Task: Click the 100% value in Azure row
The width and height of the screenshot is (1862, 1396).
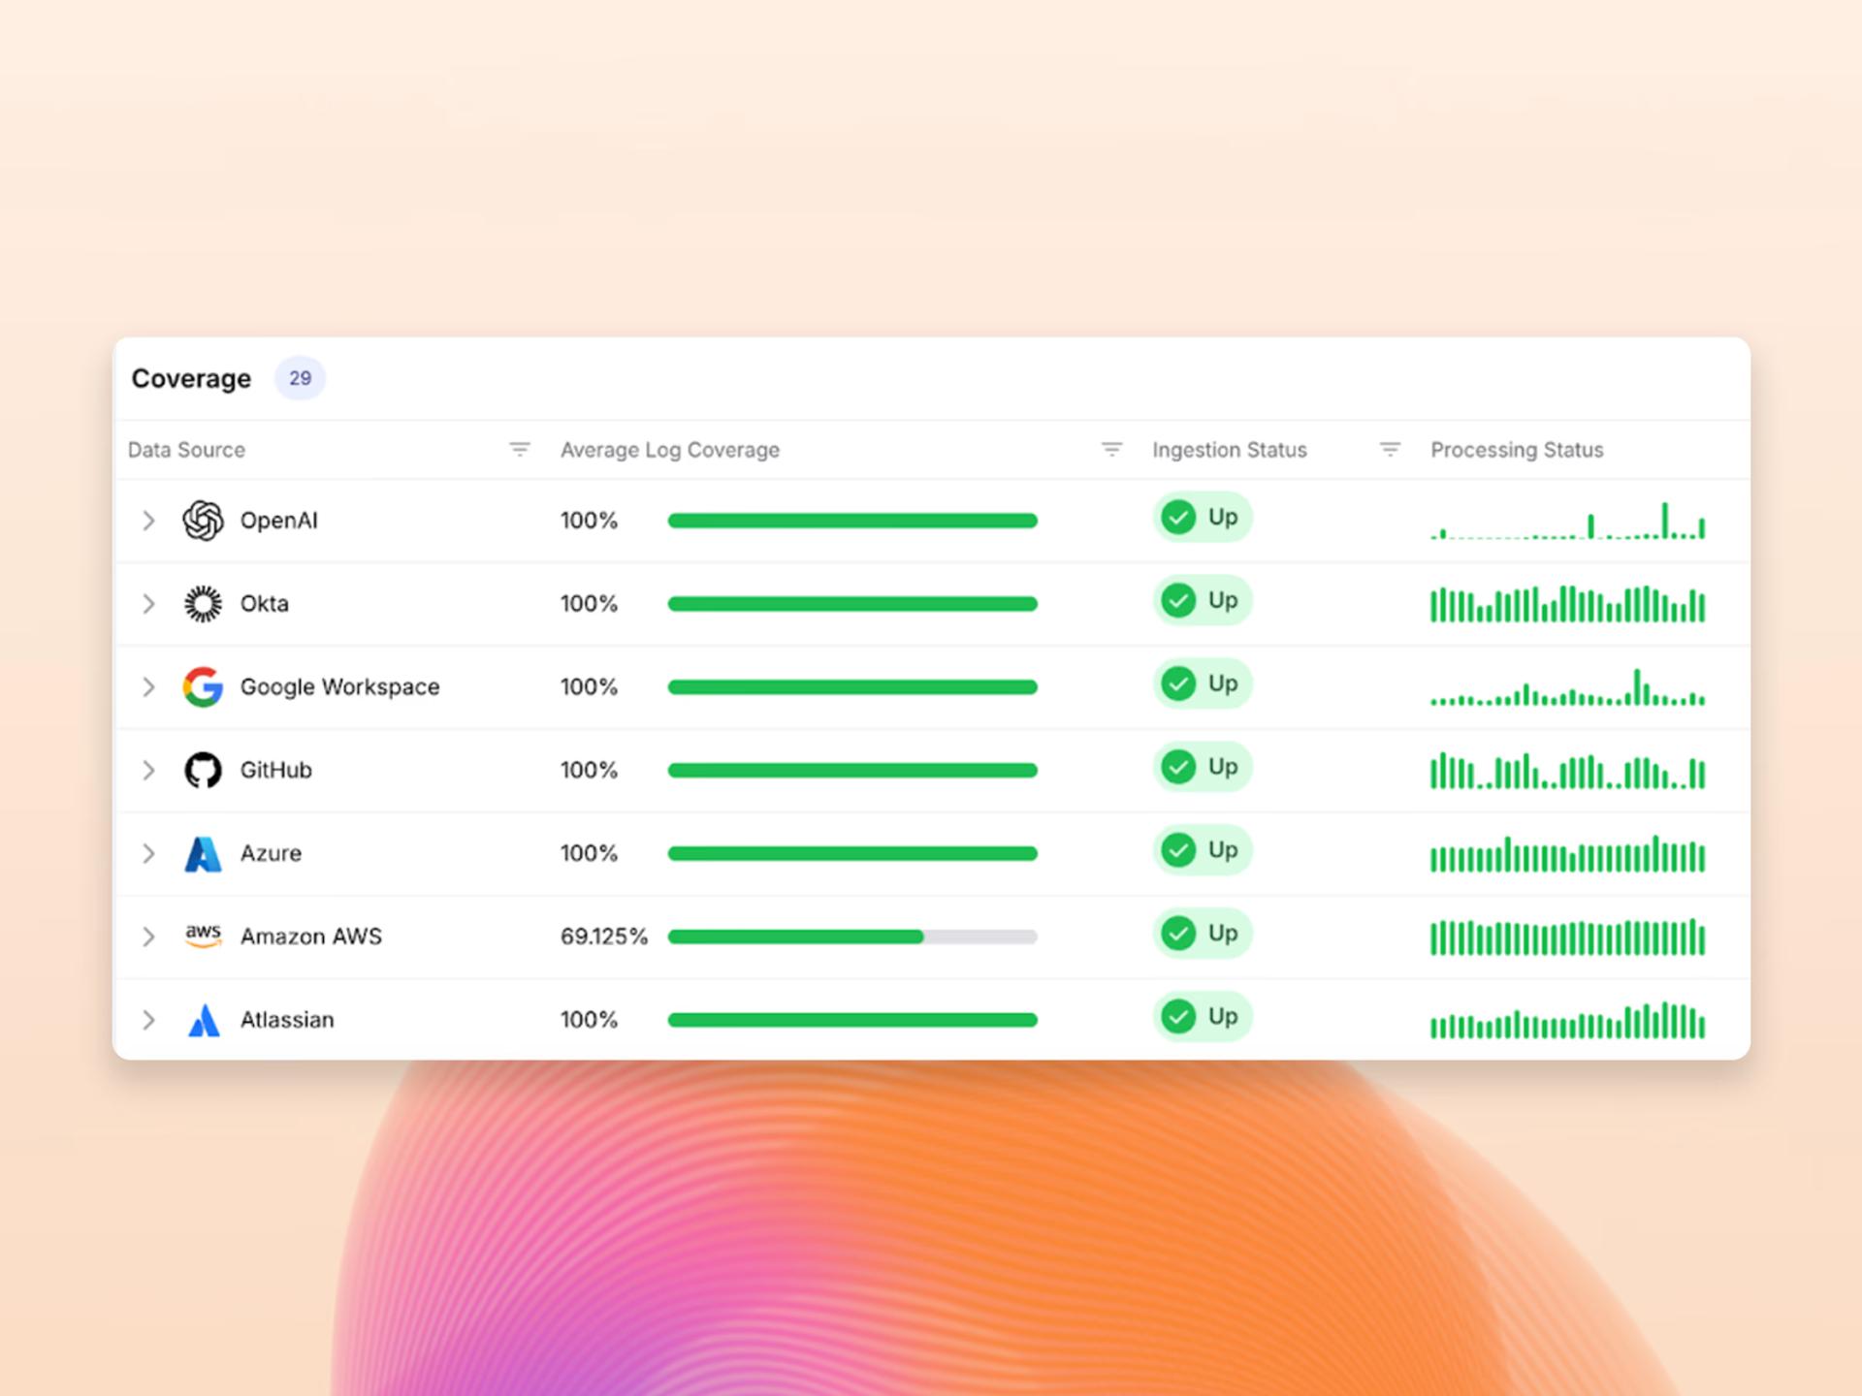Action: (x=589, y=854)
